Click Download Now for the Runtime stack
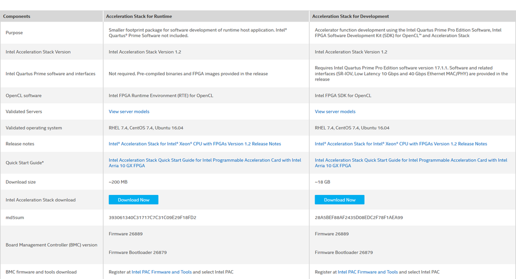Viewport: 516px width, 279px height. click(x=133, y=200)
